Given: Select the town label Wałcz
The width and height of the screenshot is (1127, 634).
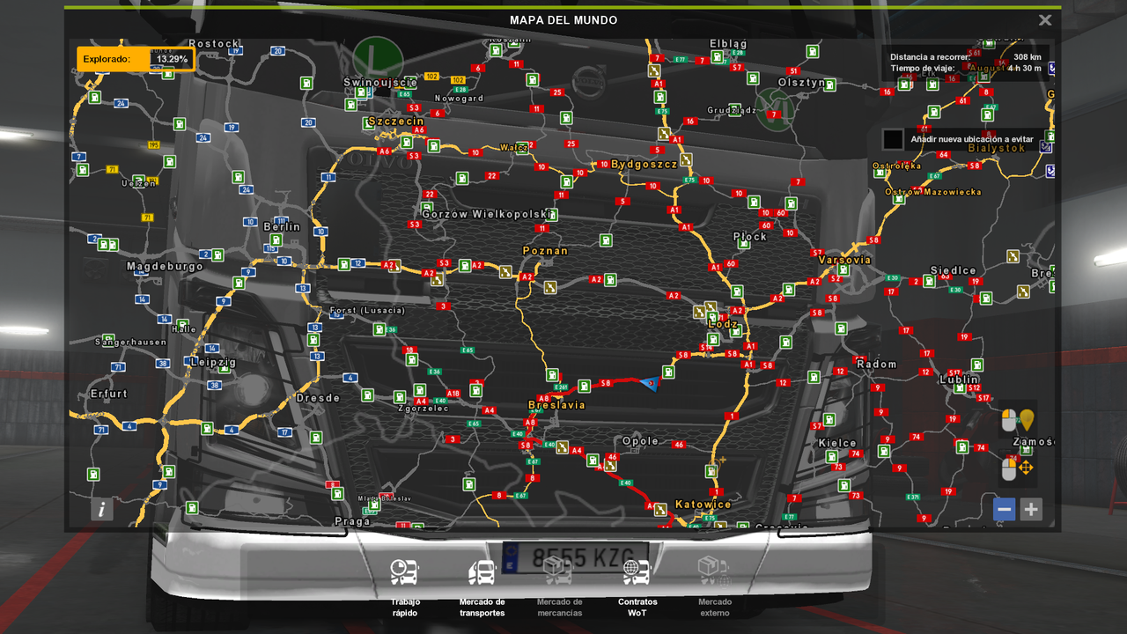Looking at the screenshot, I should point(513,148).
